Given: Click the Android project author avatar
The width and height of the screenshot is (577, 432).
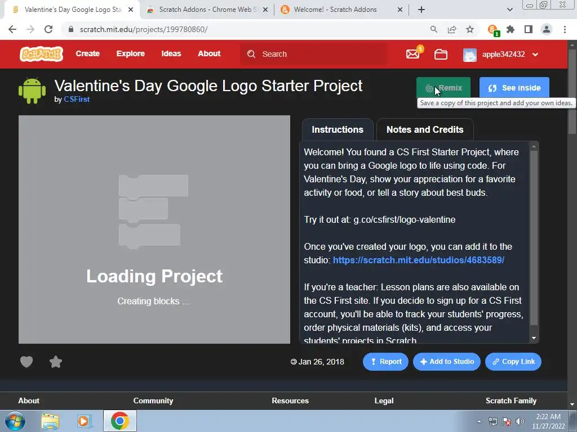Looking at the screenshot, I should [x=32, y=91].
